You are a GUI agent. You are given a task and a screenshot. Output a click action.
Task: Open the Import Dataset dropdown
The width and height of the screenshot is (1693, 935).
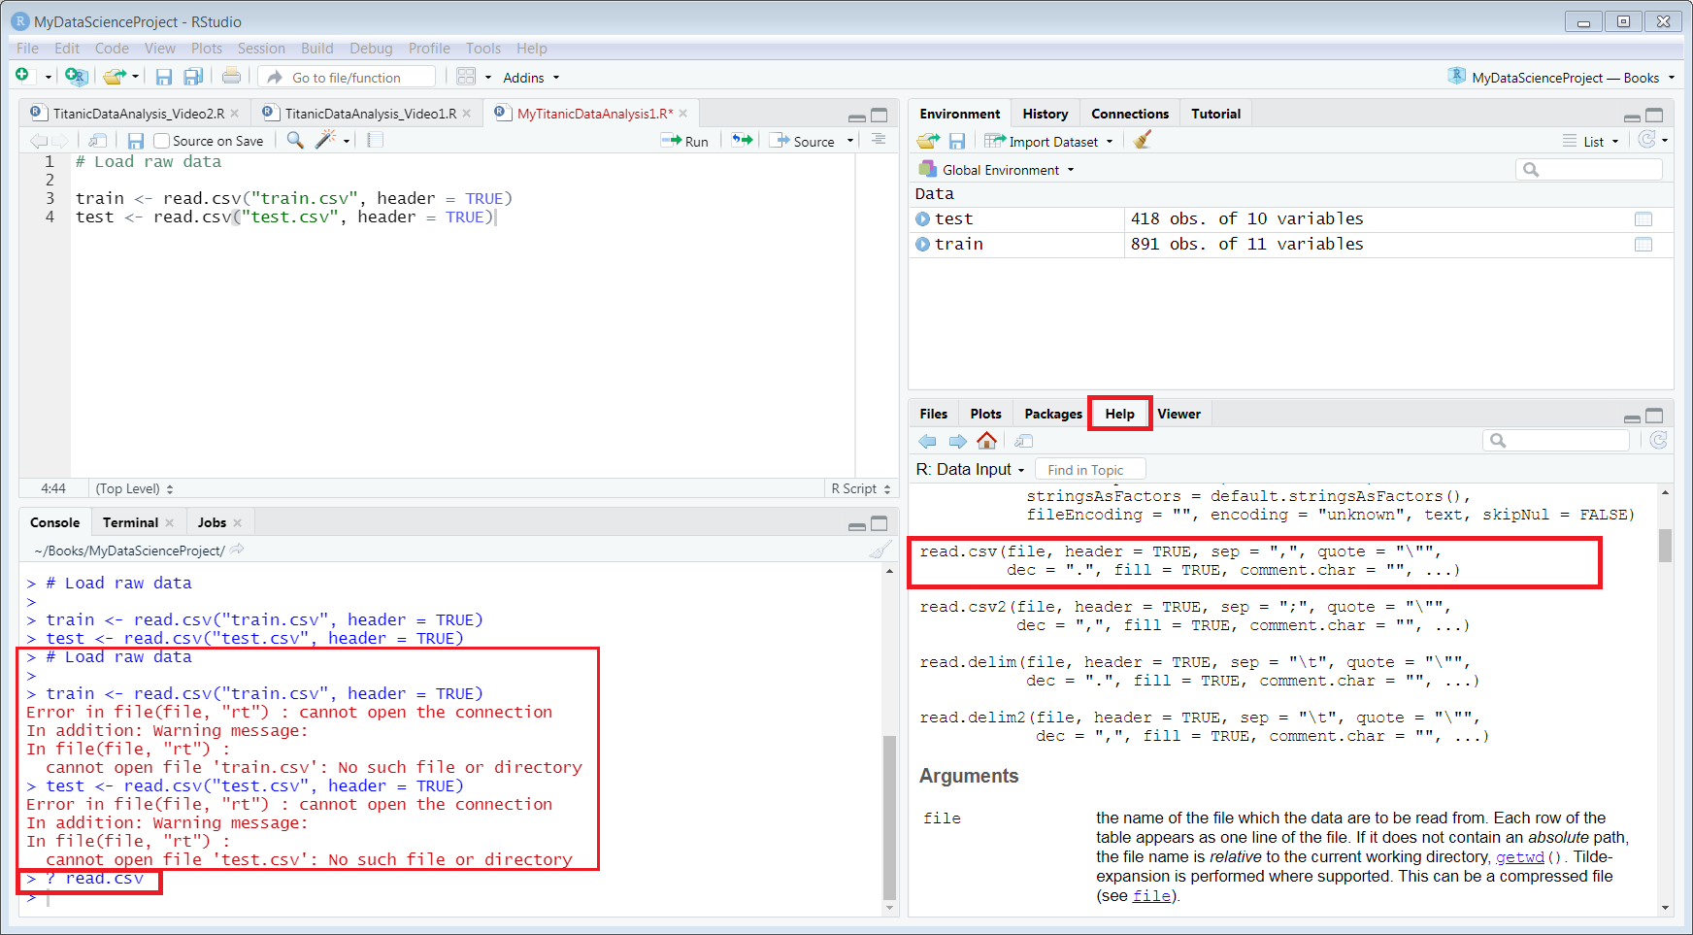[x=1052, y=142]
